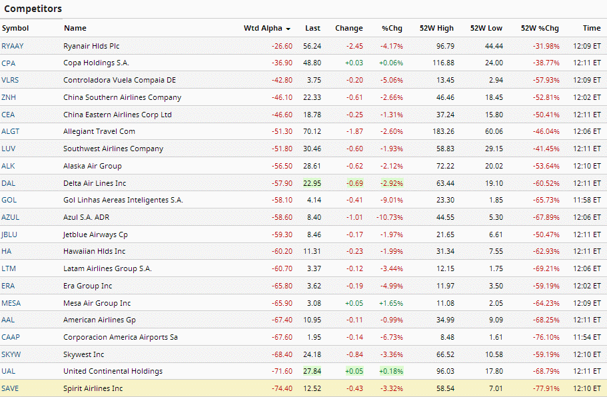Open the ALK symbol link

8,166
